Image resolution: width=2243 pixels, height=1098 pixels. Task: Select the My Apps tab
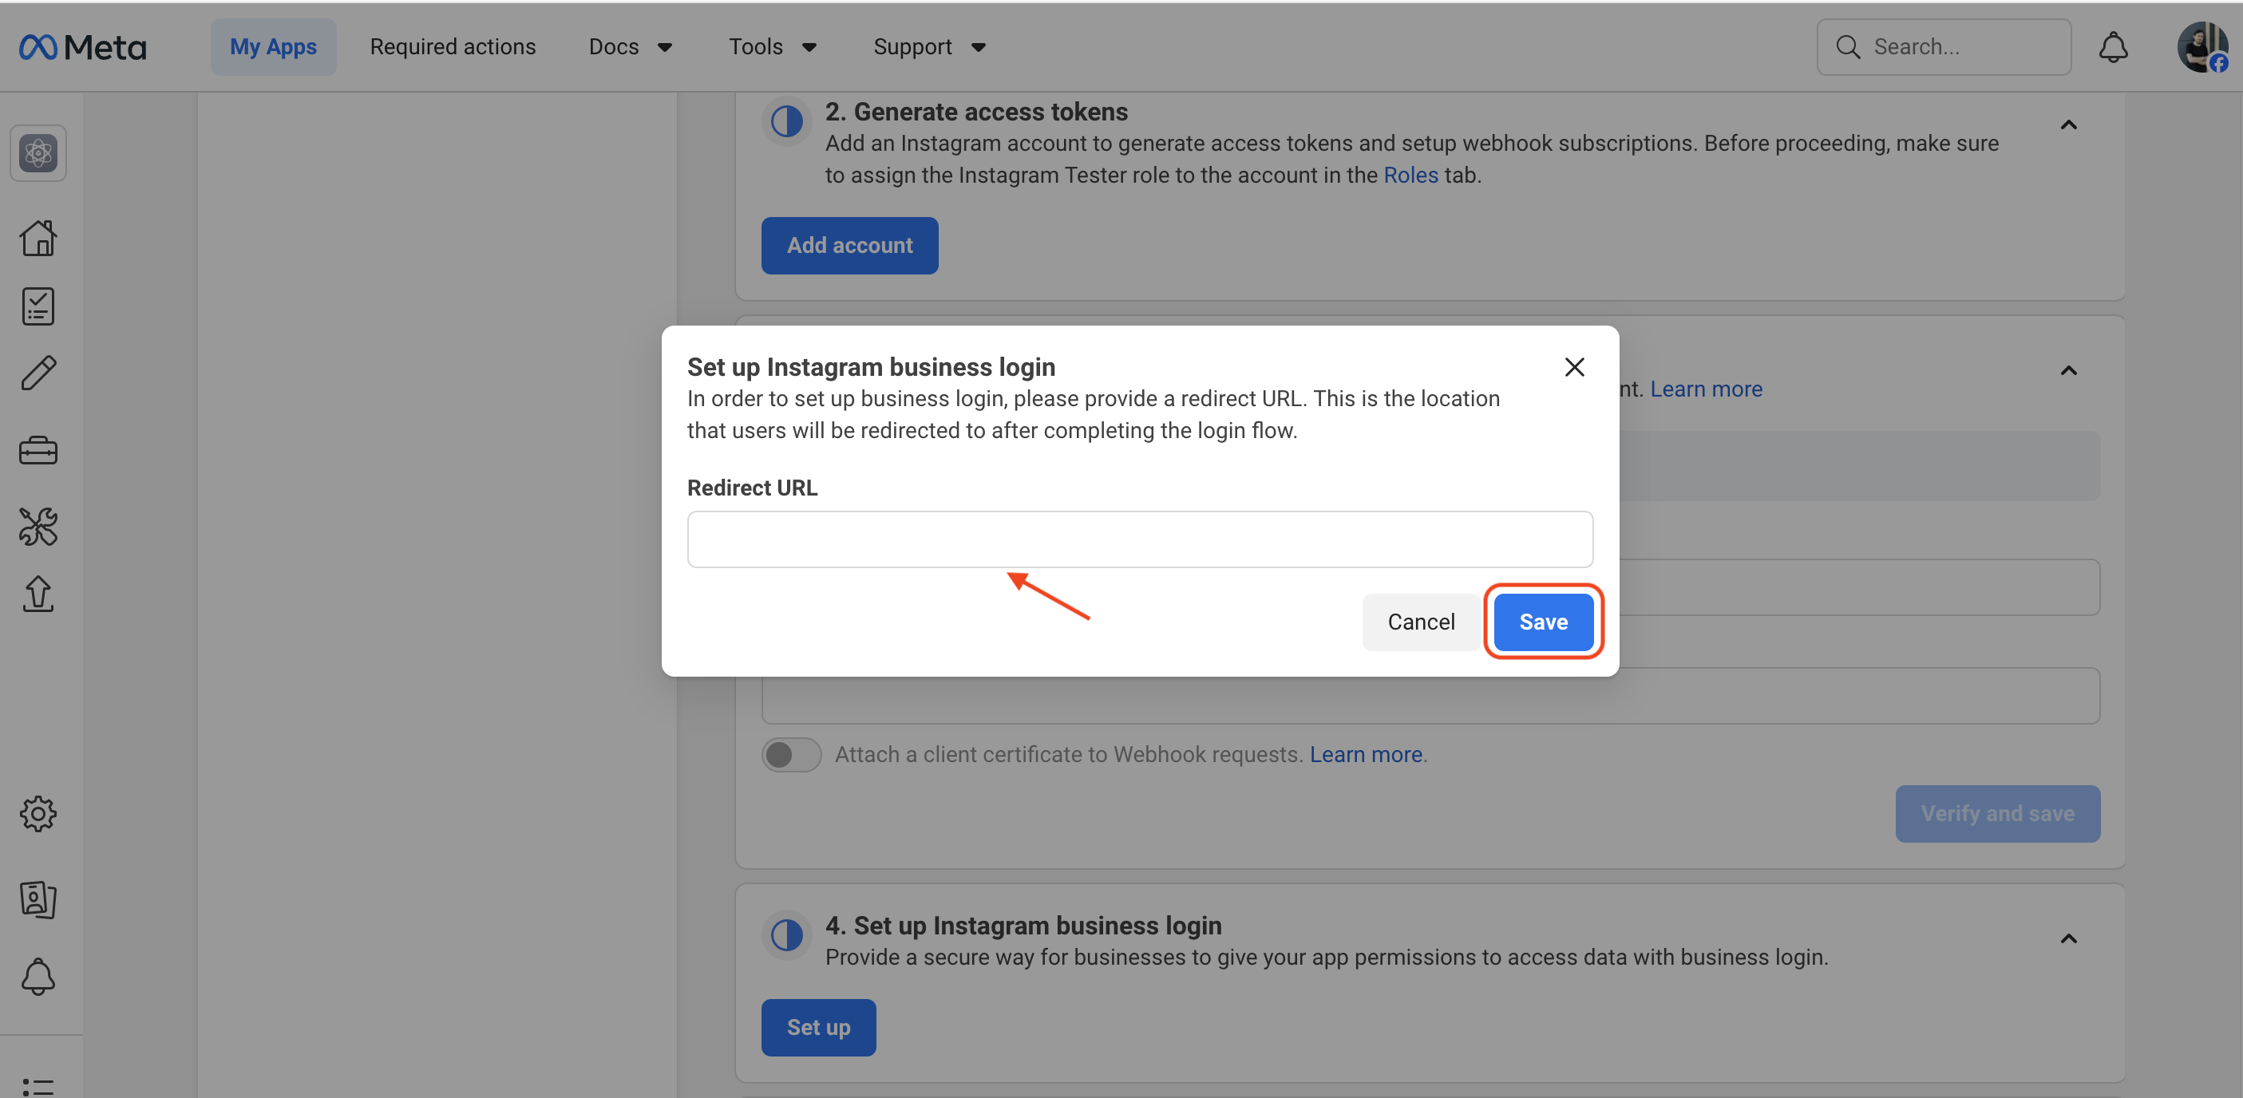272,47
